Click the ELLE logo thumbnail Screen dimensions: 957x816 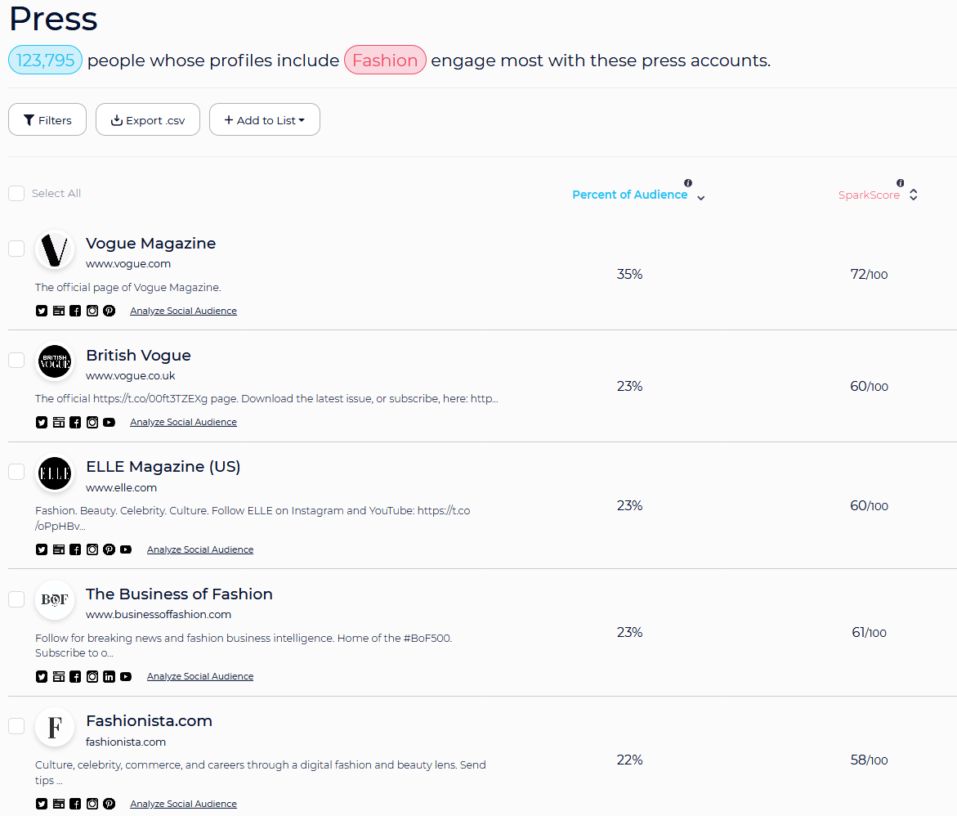coord(55,473)
